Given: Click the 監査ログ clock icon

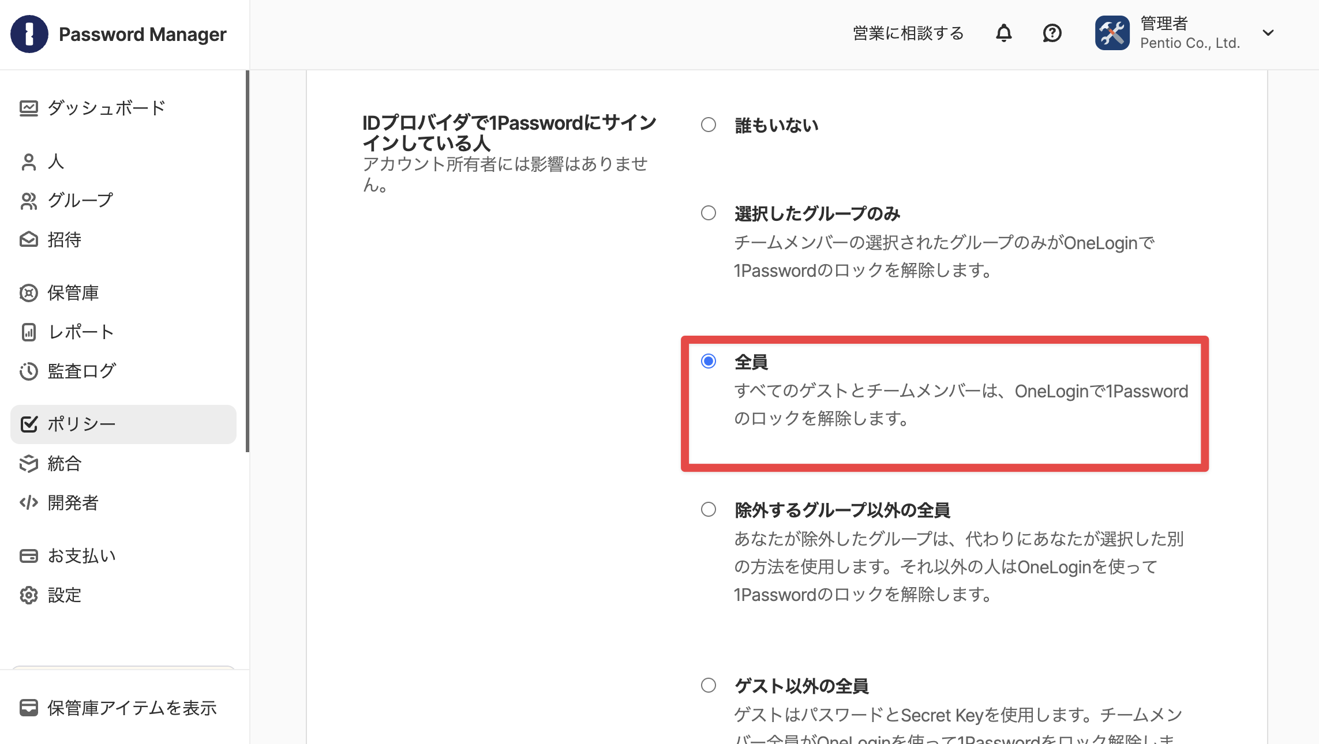Looking at the screenshot, I should point(29,371).
